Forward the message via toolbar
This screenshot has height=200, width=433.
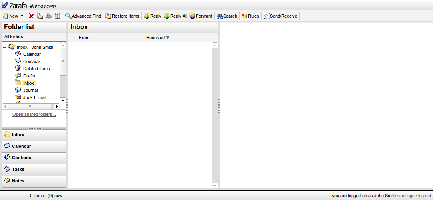tap(201, 16)
